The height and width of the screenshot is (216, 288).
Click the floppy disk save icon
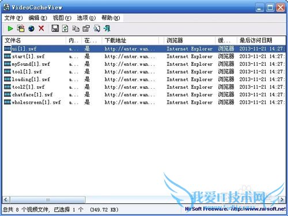55,28
